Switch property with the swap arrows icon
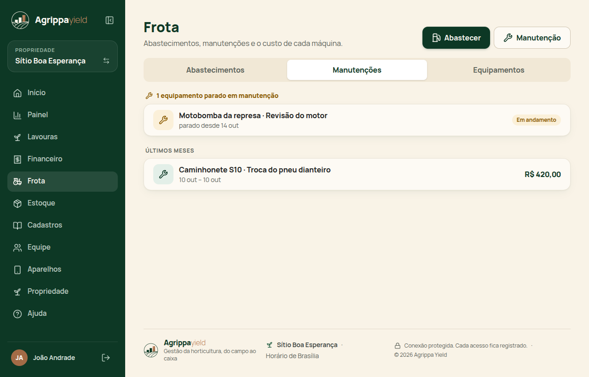 click(106, 61)
